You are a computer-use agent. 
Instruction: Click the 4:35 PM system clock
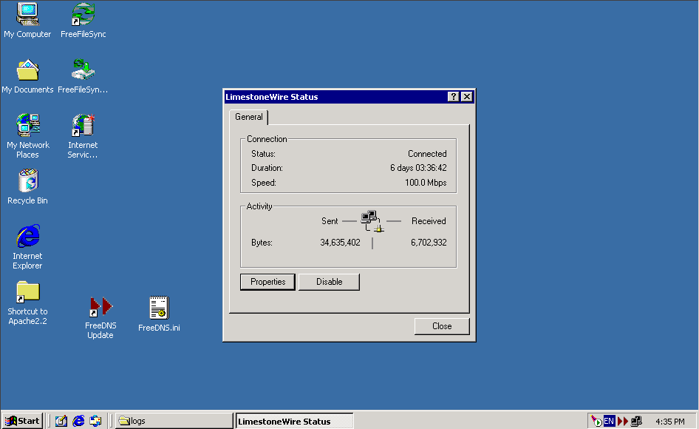click(x=669, y=422)
